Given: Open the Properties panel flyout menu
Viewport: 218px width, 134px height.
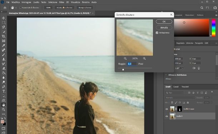Looking at the screenshot, I should [216, 43].
